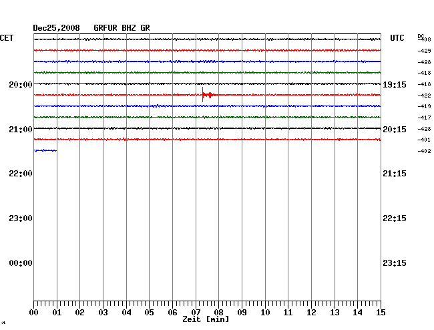Image resolution: width=434 pixels, height=330 pixels.
Task: Select minute axis label 15
Action: coord(381,313)
